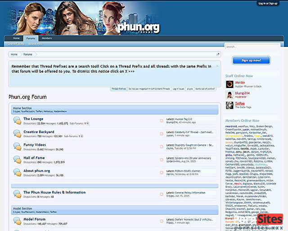Open The Lounge forum speech-bubble icon

click(x=17, y=120)
